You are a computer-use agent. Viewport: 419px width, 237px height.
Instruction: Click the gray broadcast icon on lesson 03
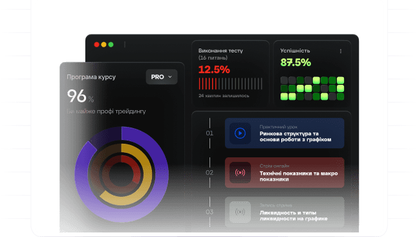tap(240, 212)
